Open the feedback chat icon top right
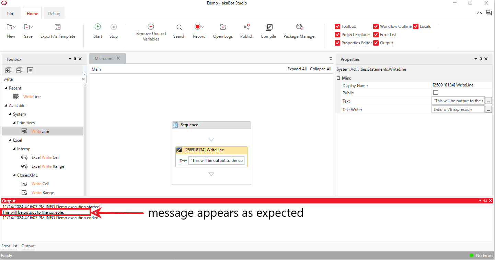The image size is (495, 260). [489, 13]
